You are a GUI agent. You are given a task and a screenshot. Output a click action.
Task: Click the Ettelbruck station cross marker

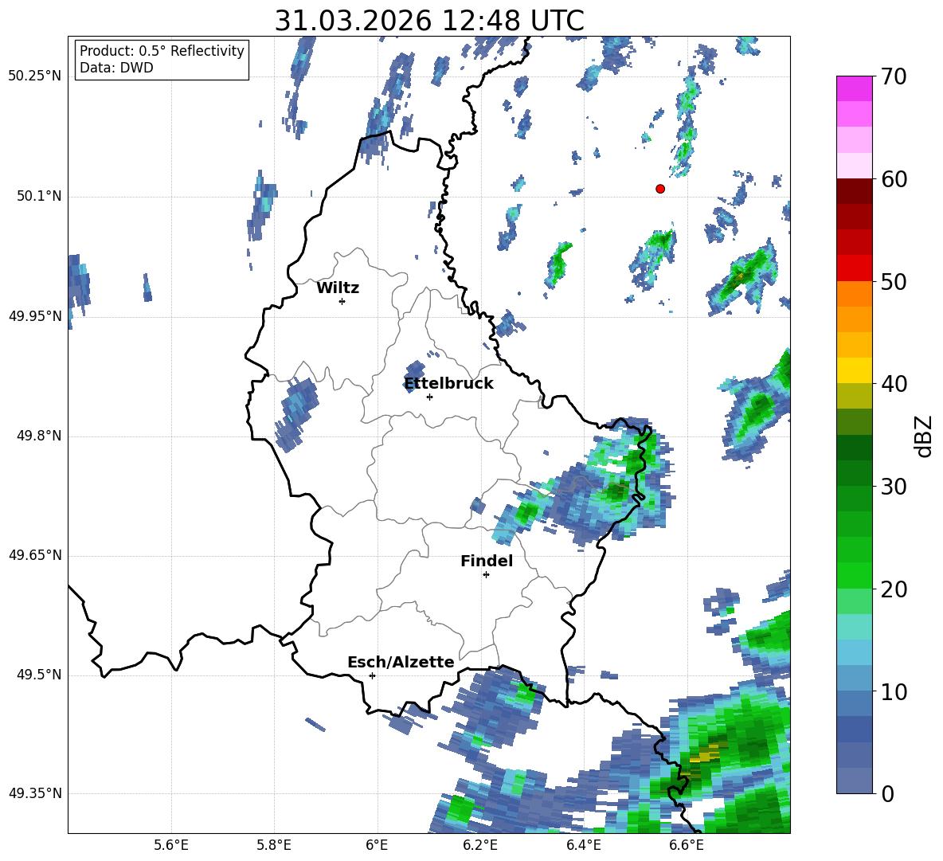(x=429, y=397)
